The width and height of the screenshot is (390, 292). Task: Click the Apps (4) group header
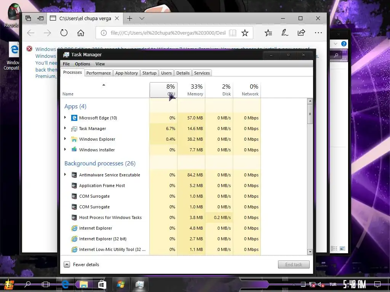click(75, 106)
